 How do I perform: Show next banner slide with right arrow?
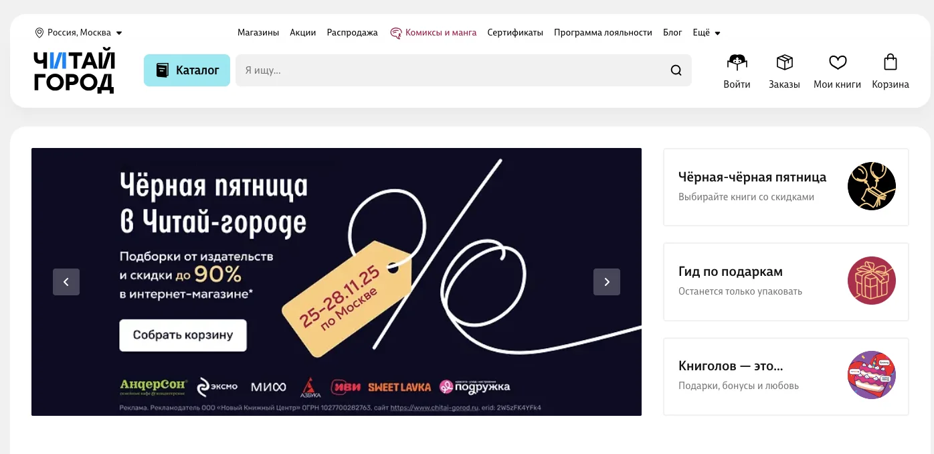pos(606,282)
